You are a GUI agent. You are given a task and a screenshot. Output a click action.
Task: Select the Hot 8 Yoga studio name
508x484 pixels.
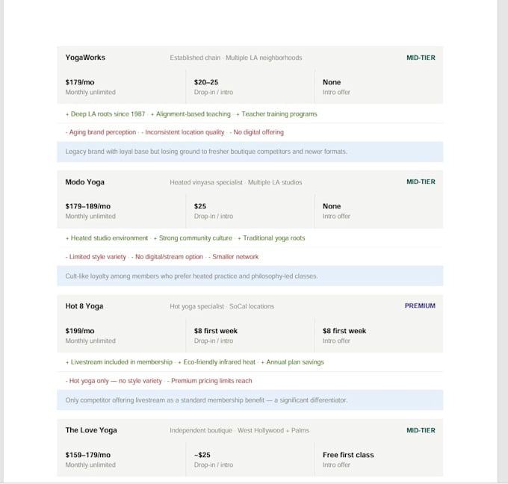[x=84, y=306]
